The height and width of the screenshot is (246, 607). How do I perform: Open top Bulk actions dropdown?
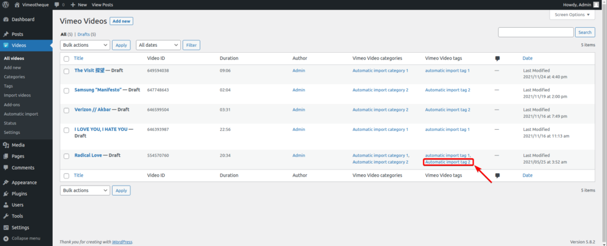coord(85,45)
